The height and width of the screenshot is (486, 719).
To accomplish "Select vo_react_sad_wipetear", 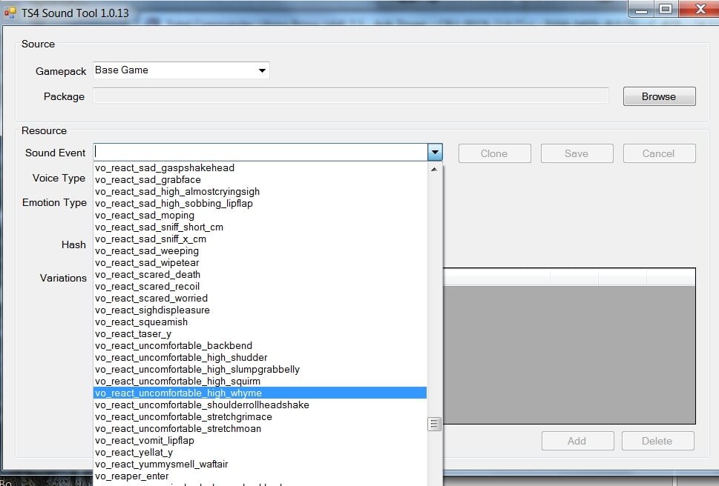I will [x=260, y=263].
